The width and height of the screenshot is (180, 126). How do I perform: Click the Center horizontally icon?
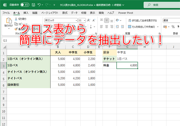(107, 27)
